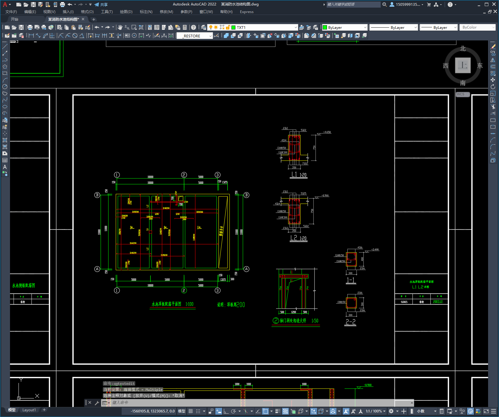The width and height of the screenshot is (499, 417).
Task: Open the ByColor plot style dropdown
Action: point(478,27)
